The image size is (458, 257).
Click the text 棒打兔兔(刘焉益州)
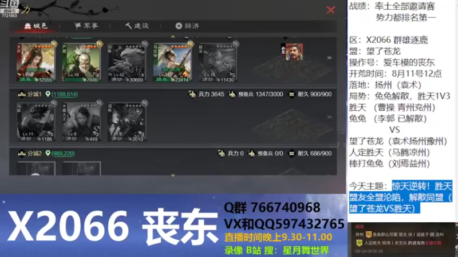[389, 163]
